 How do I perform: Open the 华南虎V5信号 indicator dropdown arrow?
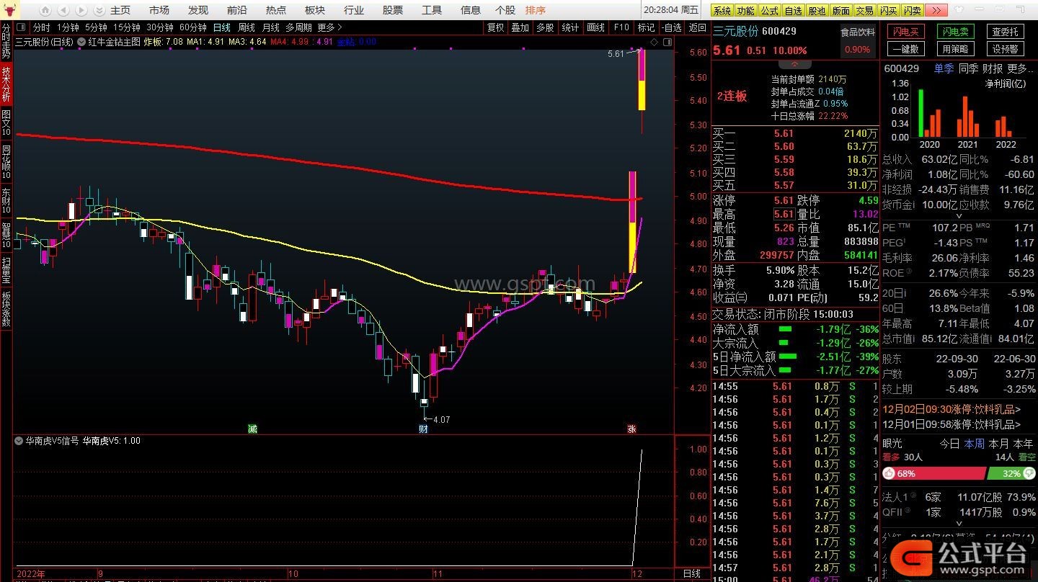click(19, 441)
